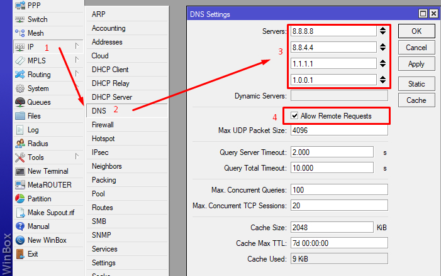Uncheck Allow Remote Requests checkbox
The width and height of the screenshot is (441, 276).
(x=294, y=115)
